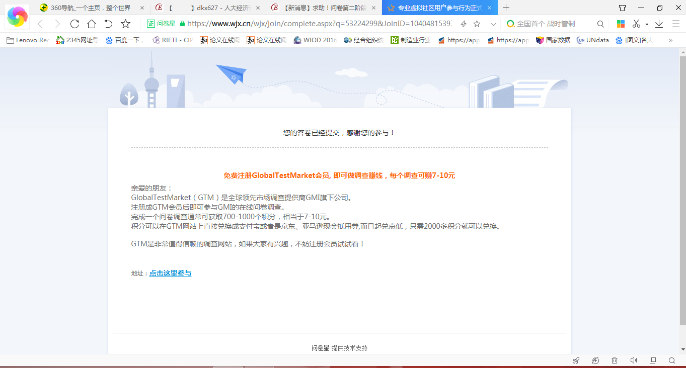Click the orange GlobalTestMarket registration headline
This screenshot has width=686, height=368.
(339, 175)
